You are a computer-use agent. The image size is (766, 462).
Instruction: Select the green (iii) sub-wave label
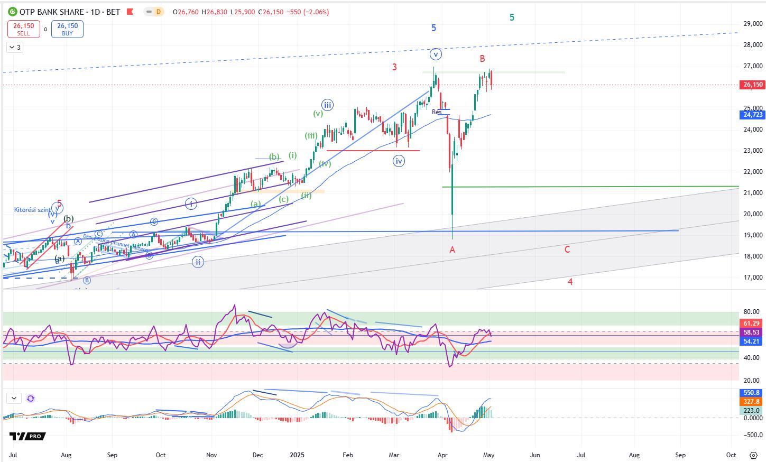pos(311,136)
